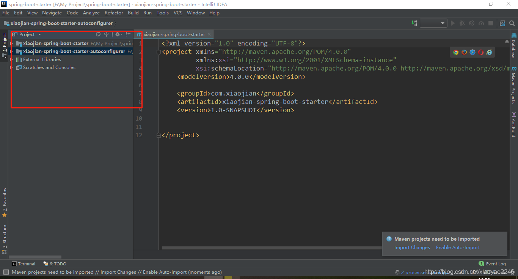This screenshot has width=518, height=279.
Task: Open the File menu
Action: click(6, 13)
